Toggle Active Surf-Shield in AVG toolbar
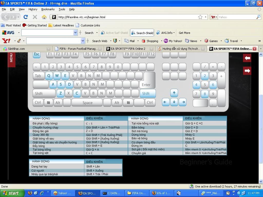 pyautogui.click(x=114, y=33)
